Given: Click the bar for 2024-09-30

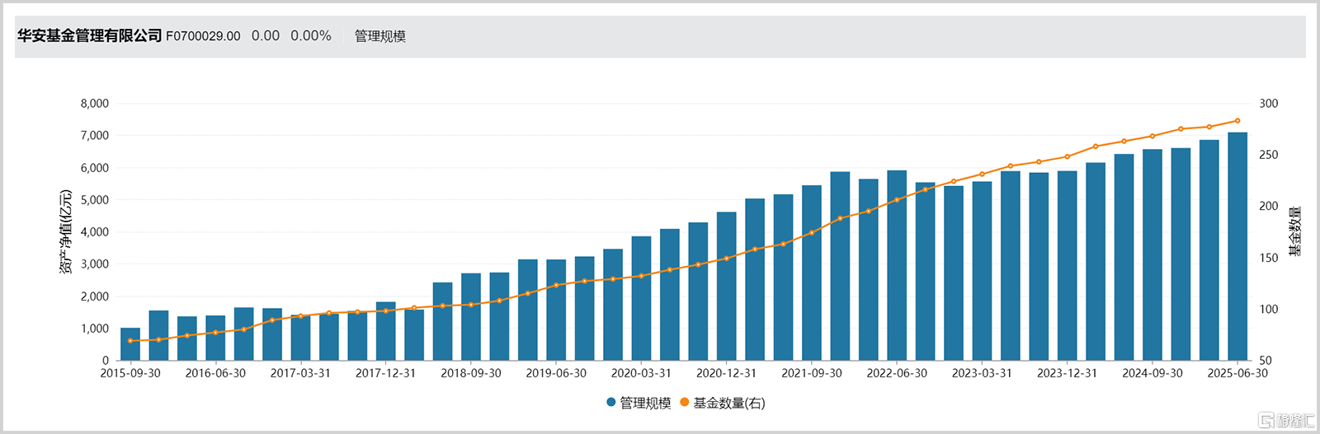Looking at the screenshot, I should (1153, 255).
